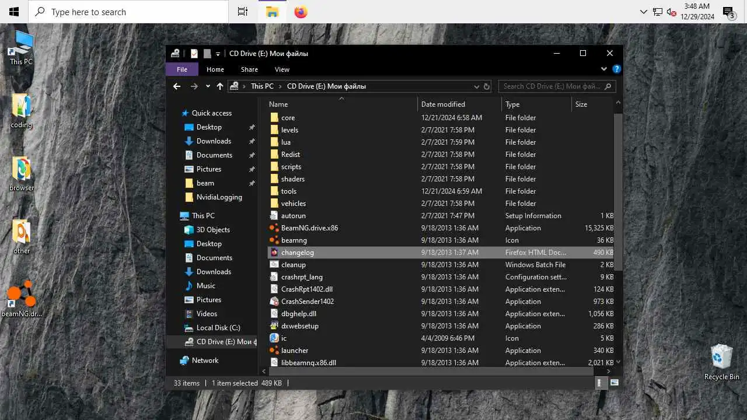Open 3D Objects in the navigation pane
Viewport: 747px width, 420px height.
[x=213, y=230]
